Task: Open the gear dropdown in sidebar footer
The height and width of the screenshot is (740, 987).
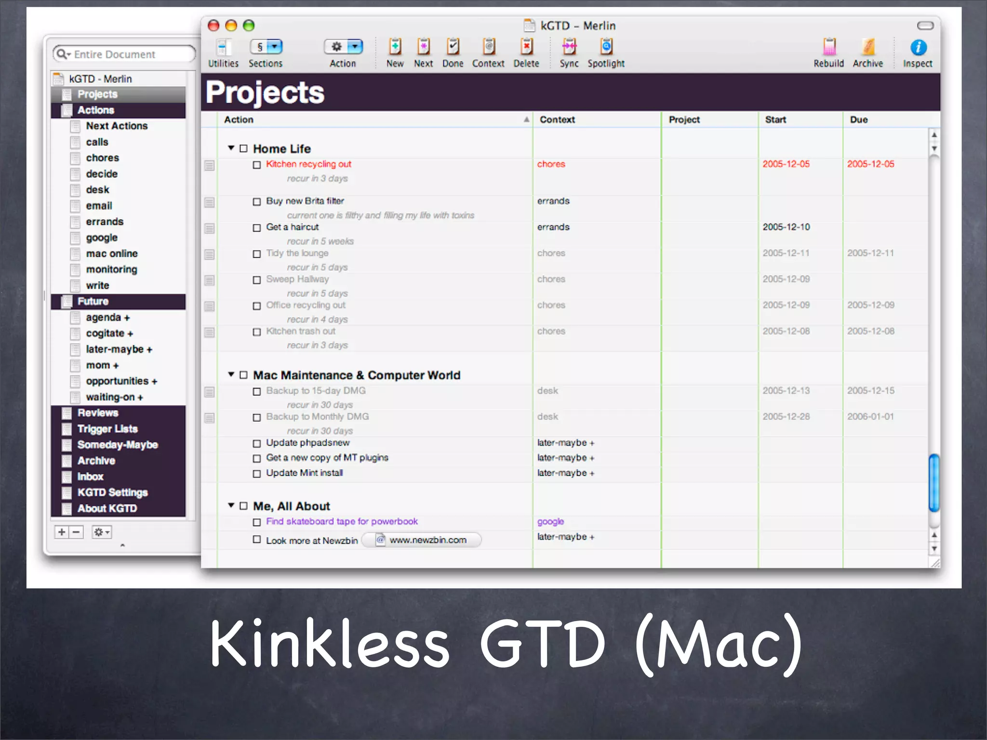Action: [102, 532]
